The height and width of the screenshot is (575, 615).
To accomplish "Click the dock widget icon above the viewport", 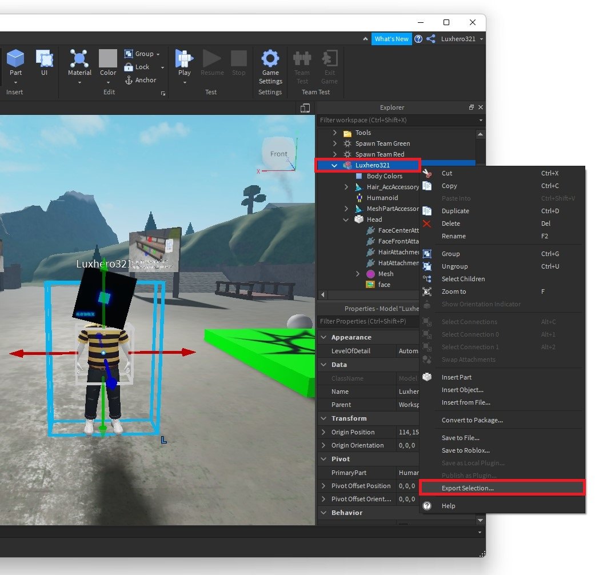I will click(305, 107).
